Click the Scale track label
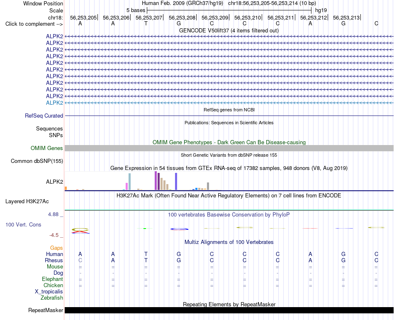394x320 pixels. 56,10
